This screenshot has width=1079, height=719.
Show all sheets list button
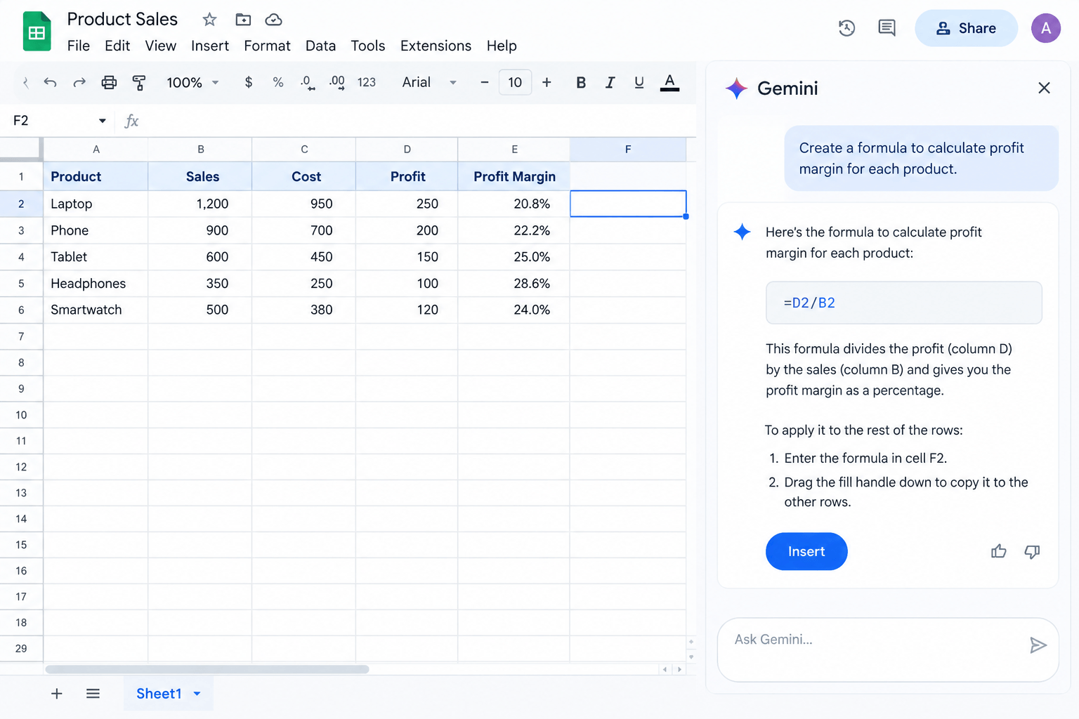click(93, 694)
